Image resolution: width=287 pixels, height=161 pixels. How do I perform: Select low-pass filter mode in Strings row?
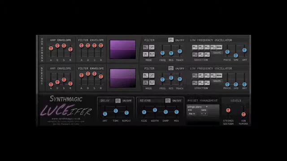(x=146, y=76)
